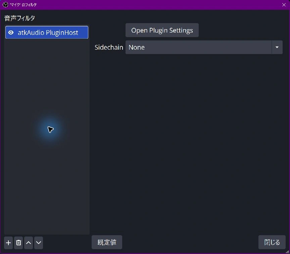
Task: Select the atkAudio PluginHost filter row
Action: pos(47,32)
